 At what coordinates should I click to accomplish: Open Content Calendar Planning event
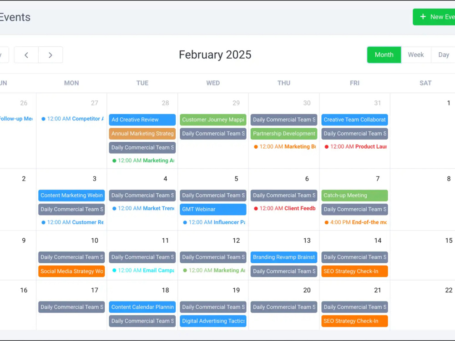tap(142, 307)
